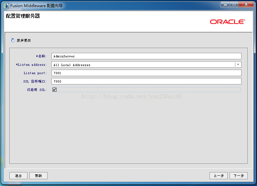257x186 pixels.
Task: Click the *名称 name field label
Action: 41,56
